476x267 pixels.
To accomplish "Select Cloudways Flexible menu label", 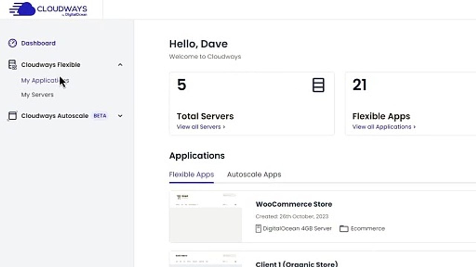I will click(51, 65).
